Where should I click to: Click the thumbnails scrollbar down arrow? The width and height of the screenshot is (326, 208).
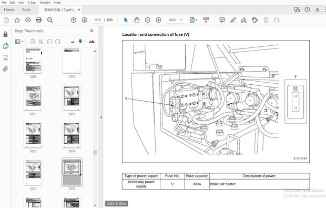coord(95,205)
